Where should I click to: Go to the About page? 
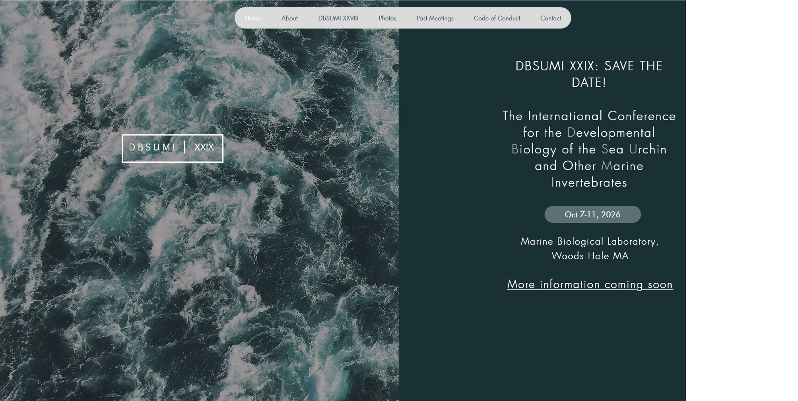click(x=289, y=18)
